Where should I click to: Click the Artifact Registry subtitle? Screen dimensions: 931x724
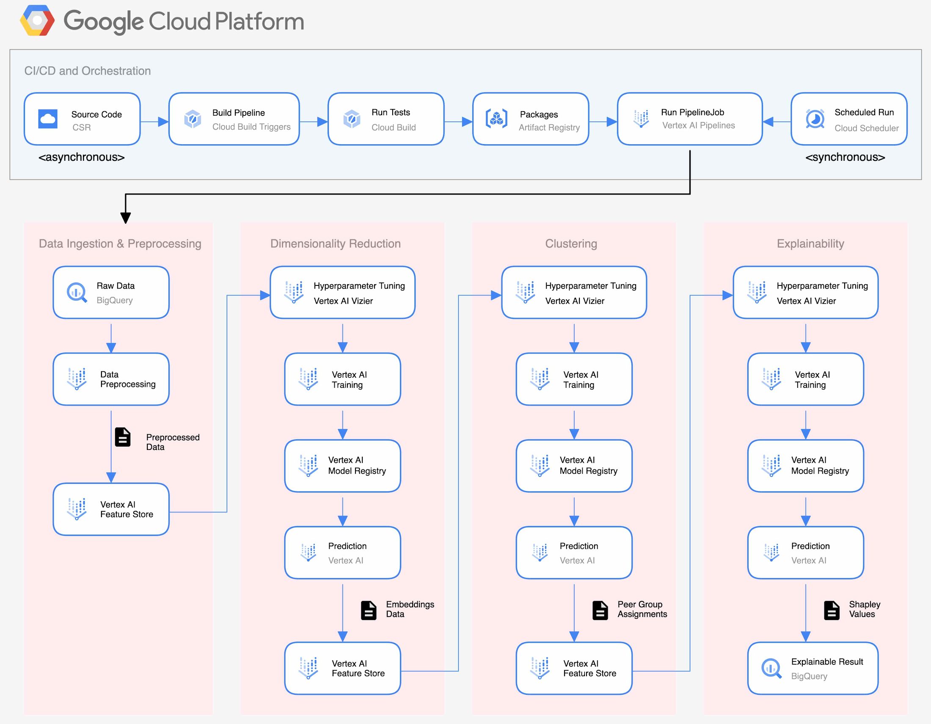(x=549, y=127)
